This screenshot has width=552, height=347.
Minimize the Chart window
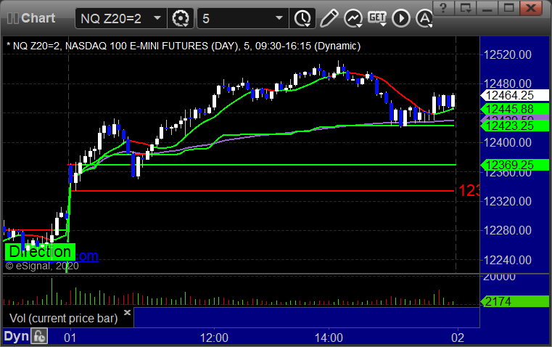(487, 8)
